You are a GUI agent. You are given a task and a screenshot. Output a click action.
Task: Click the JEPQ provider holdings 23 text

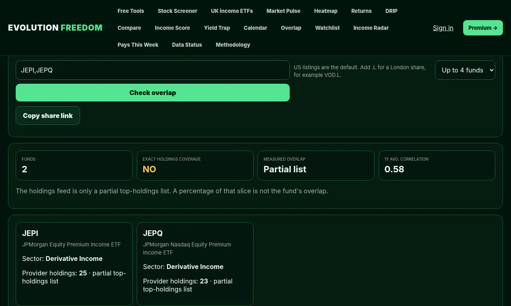click(x=188, y=285)
